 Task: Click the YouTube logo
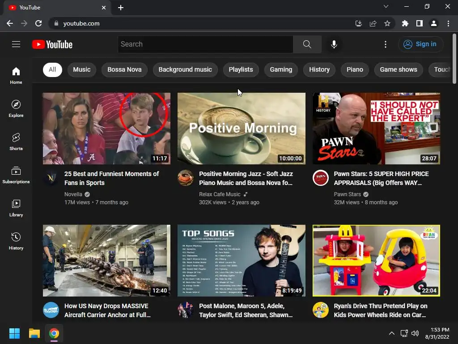pyautogui.click(x=52, y=44)
